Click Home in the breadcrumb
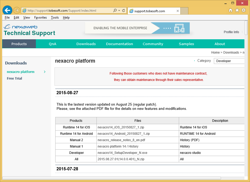This screenshot has height=182, width=250. click(x=215, y=52)
